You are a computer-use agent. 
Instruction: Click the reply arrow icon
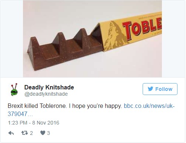[x=11, y=133]
